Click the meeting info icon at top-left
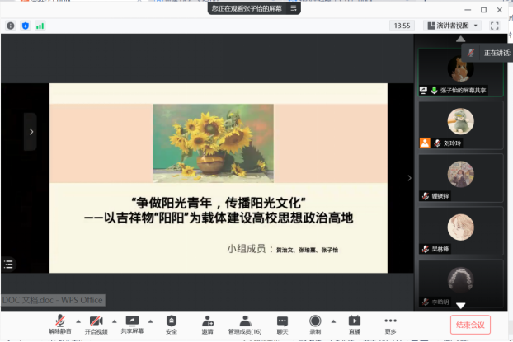Viewport: 513px width, 342px height. (11, 26)
